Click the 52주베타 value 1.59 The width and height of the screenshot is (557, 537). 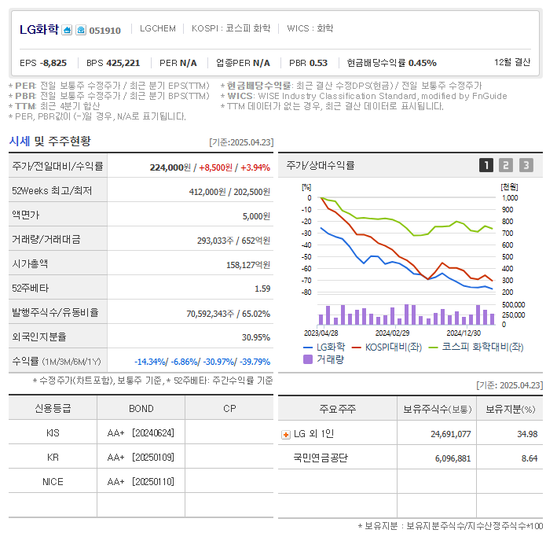click(262, 289)
